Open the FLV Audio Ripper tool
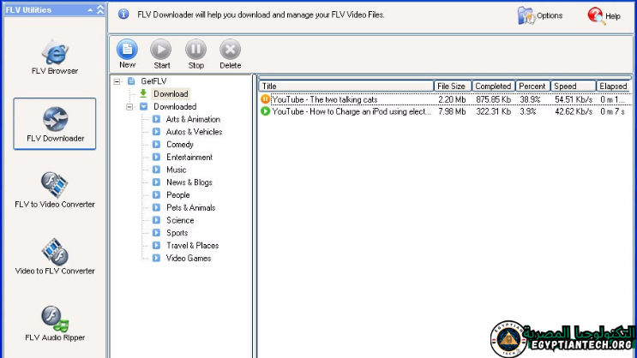 54,323
